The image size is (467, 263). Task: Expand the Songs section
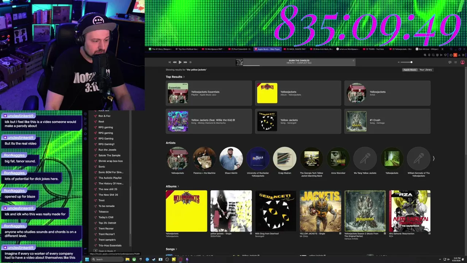tap(171, 249)
